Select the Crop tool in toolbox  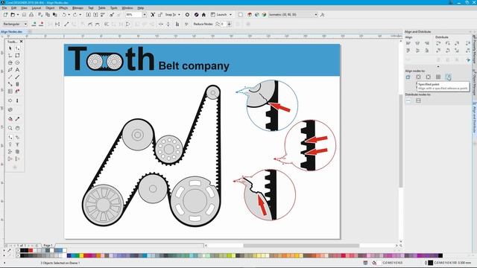(x=10, y=56)
